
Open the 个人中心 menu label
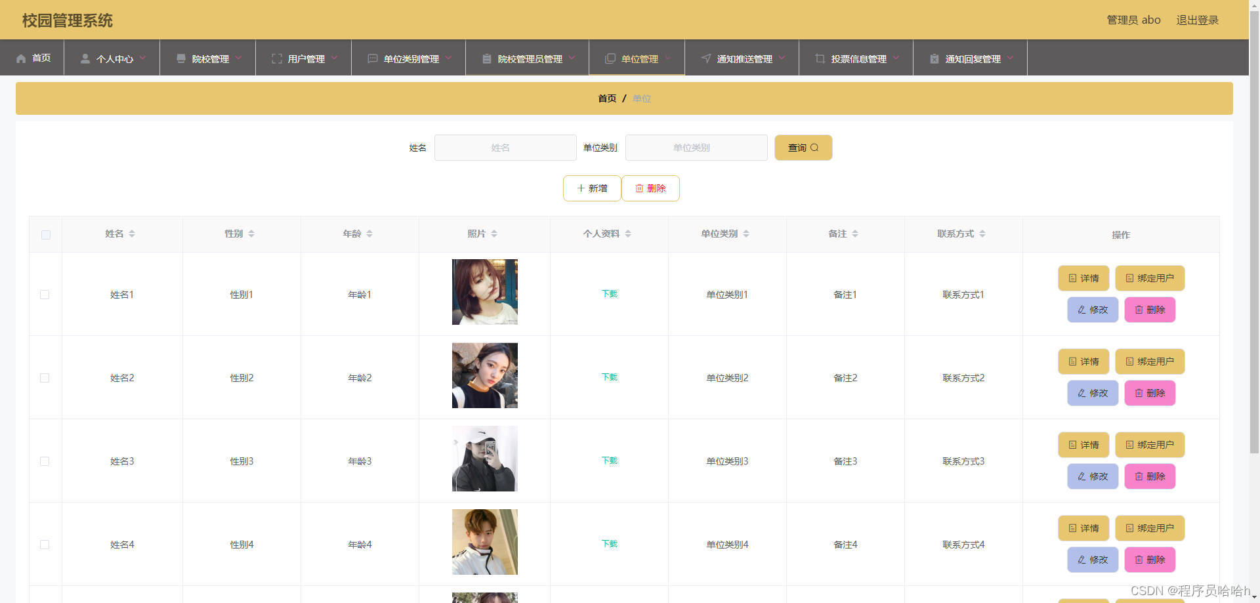click(x=115, y=58)
